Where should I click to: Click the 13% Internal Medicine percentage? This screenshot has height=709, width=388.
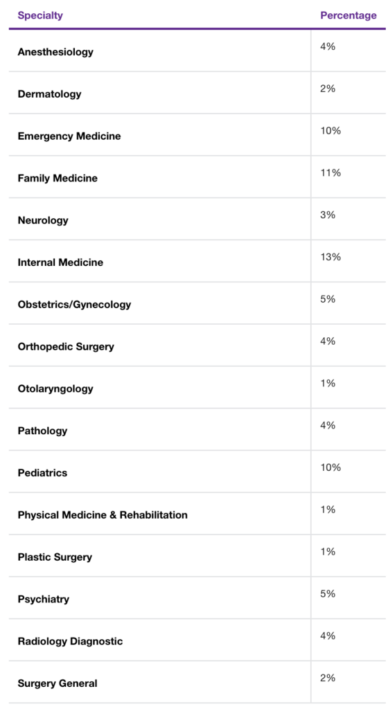coord(330,257)
